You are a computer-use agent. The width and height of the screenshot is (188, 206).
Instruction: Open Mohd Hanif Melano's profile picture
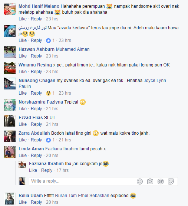click(10, 9)
